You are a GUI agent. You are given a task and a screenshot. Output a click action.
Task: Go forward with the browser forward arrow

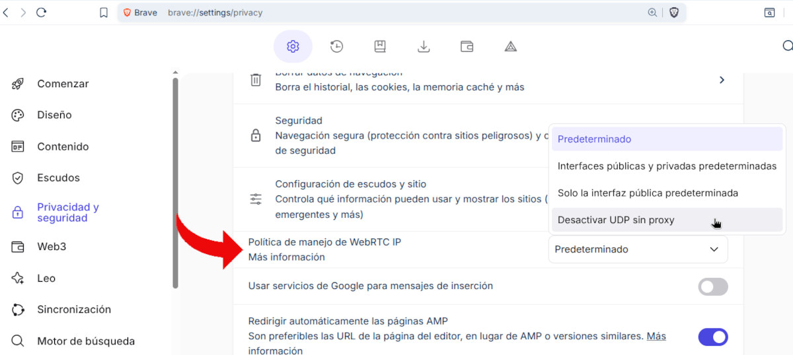pyautogui.click(x=24, y=13)
